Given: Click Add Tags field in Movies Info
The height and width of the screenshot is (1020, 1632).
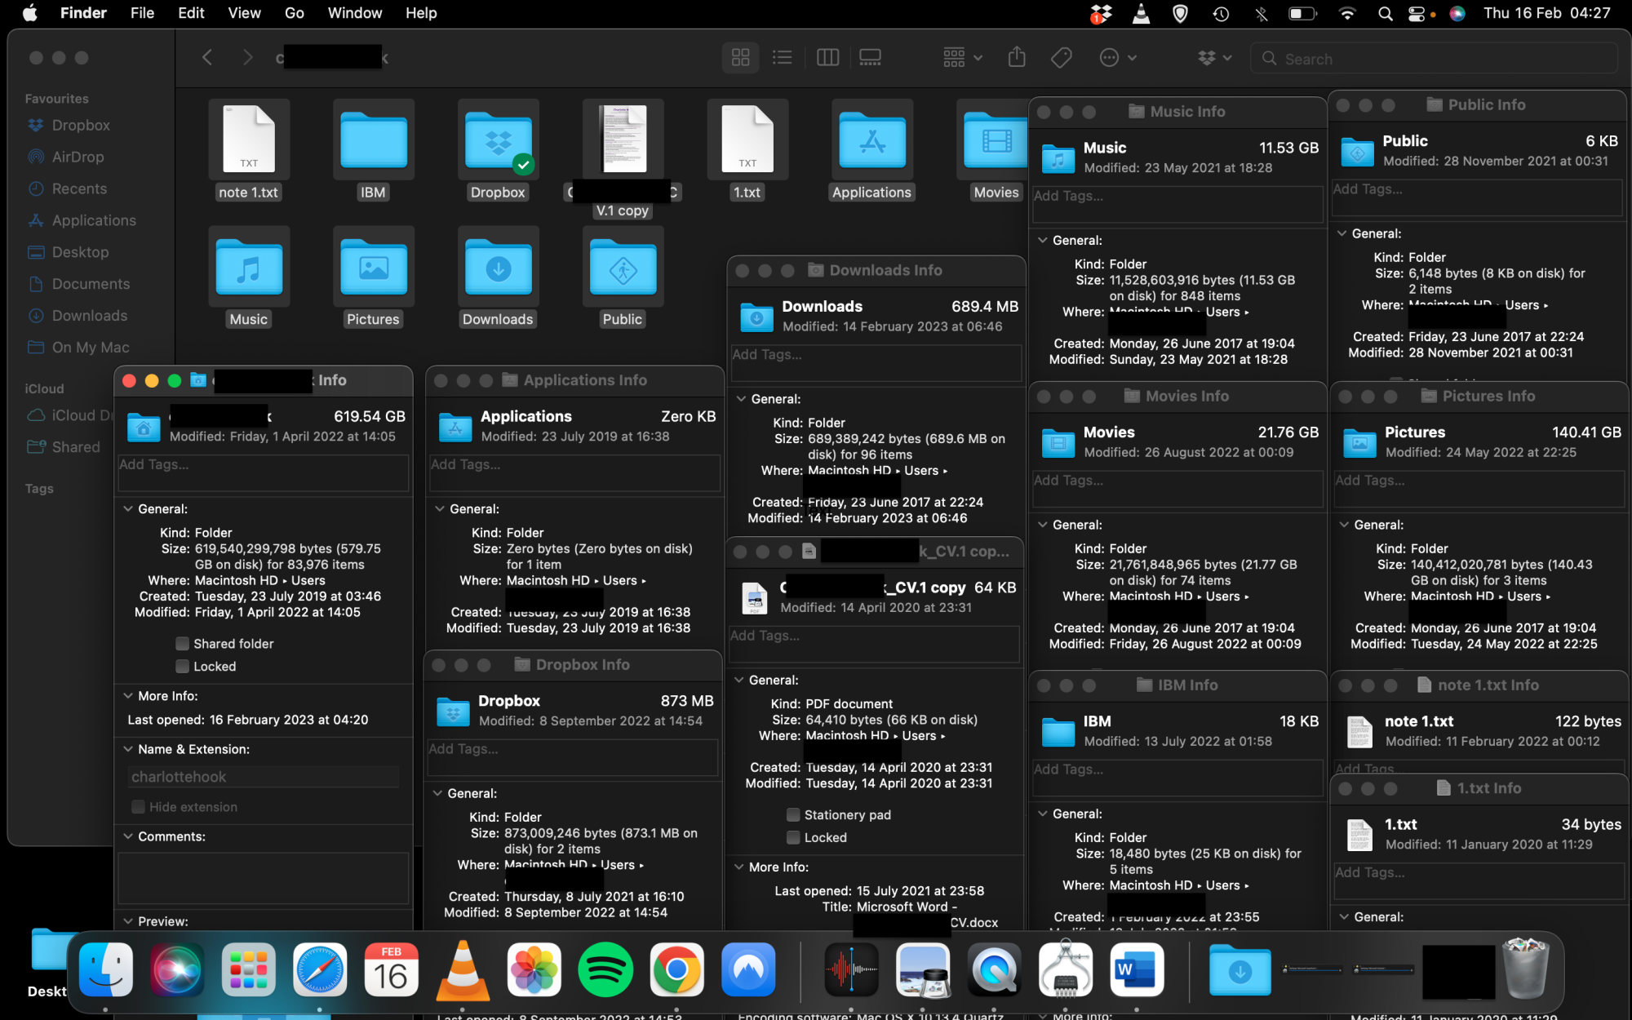Looking at the screenshot, I should click(1177, 488).
